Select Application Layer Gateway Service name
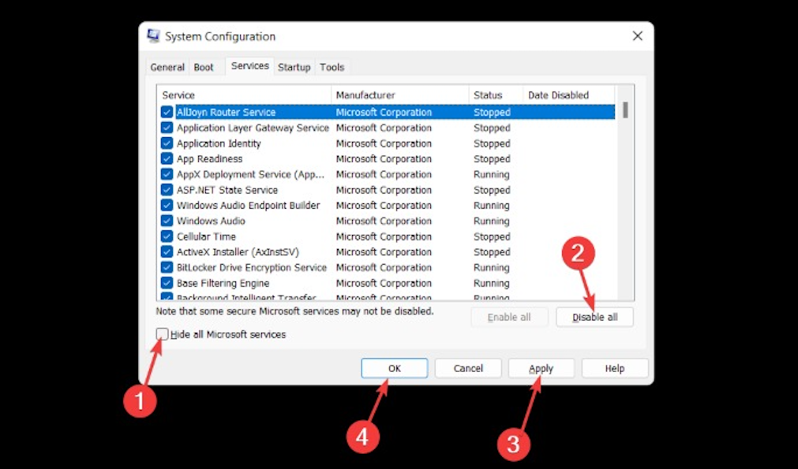Screen dimensions: 798x469 click(x=253, y=128)
